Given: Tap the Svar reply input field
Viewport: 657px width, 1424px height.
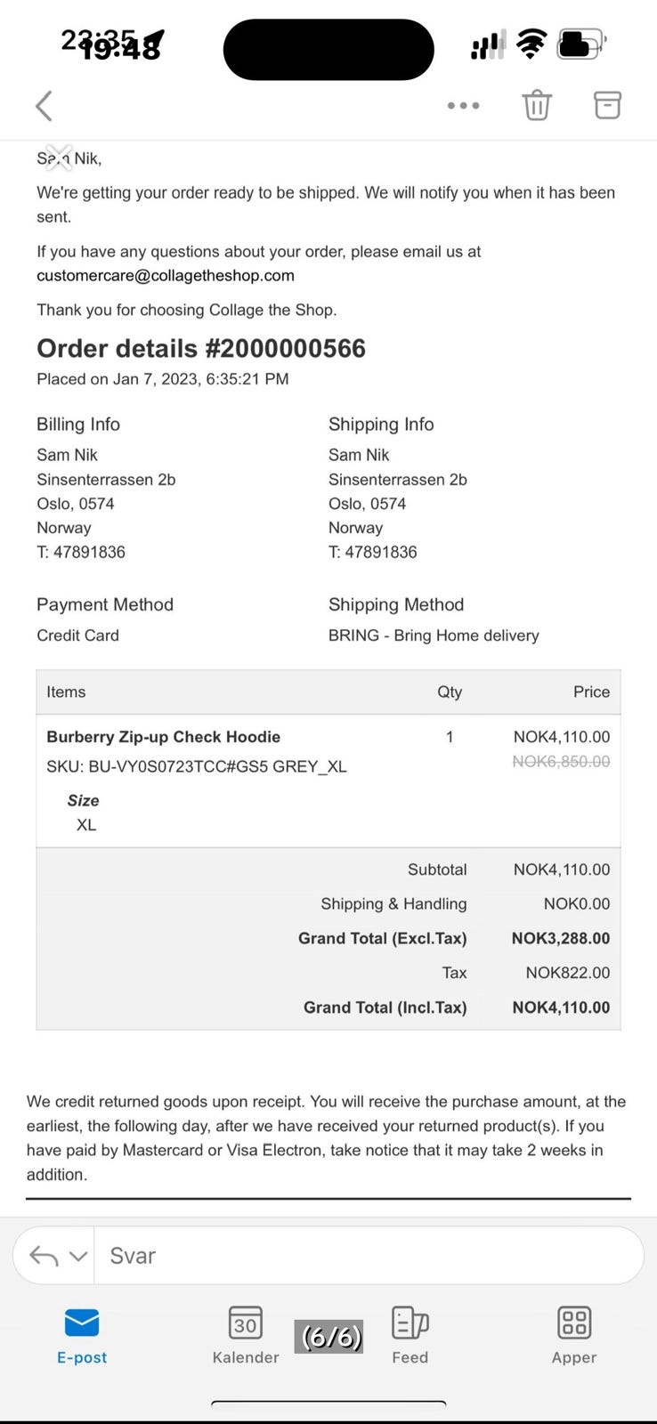Looking at the screenshot, I should 365,1256.
